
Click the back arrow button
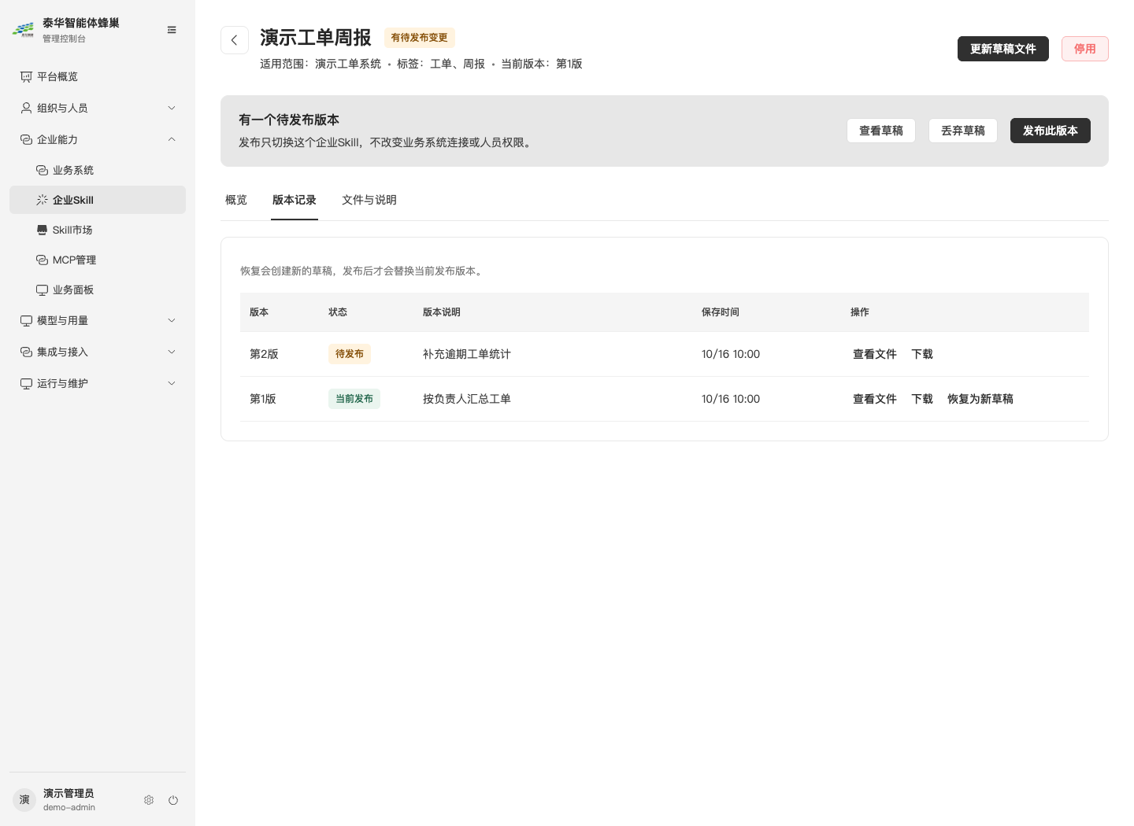pyautogui.click(x=235, y=40)
